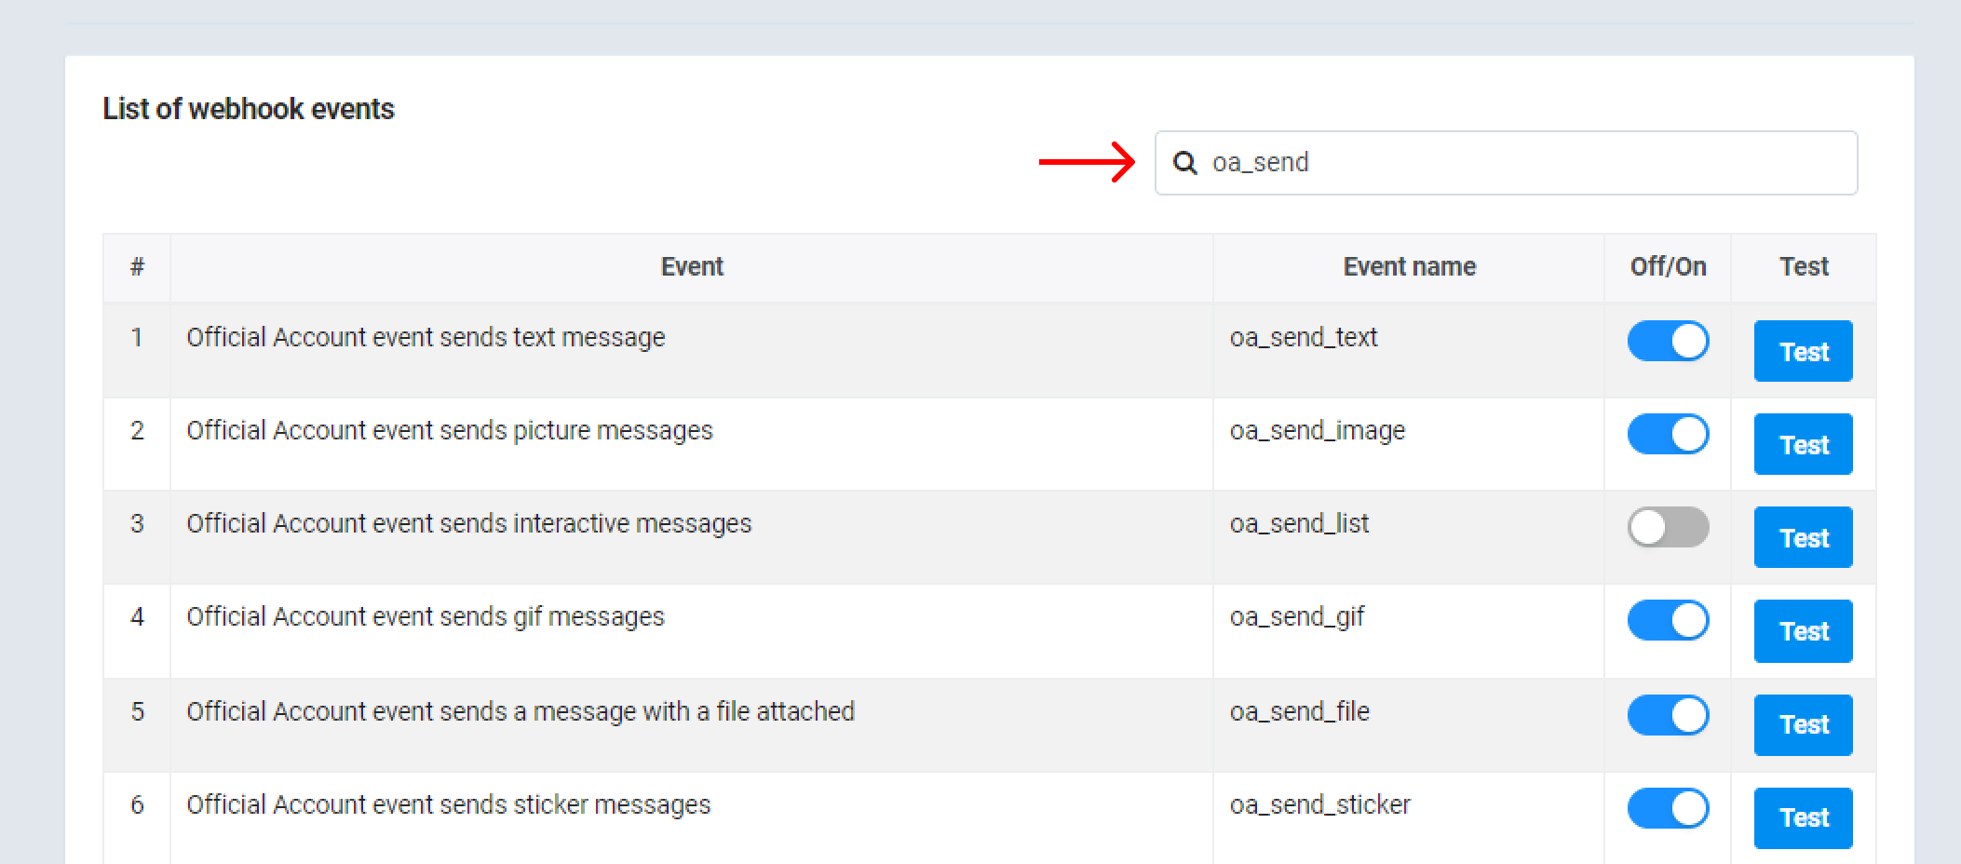Screen dimensions: 1961x864
Task: Select "Official Account event sends gif messages"
Action: pos(426,616)
